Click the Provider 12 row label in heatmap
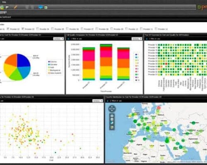This screenshot has width=207, height=165. pos(153,45)
